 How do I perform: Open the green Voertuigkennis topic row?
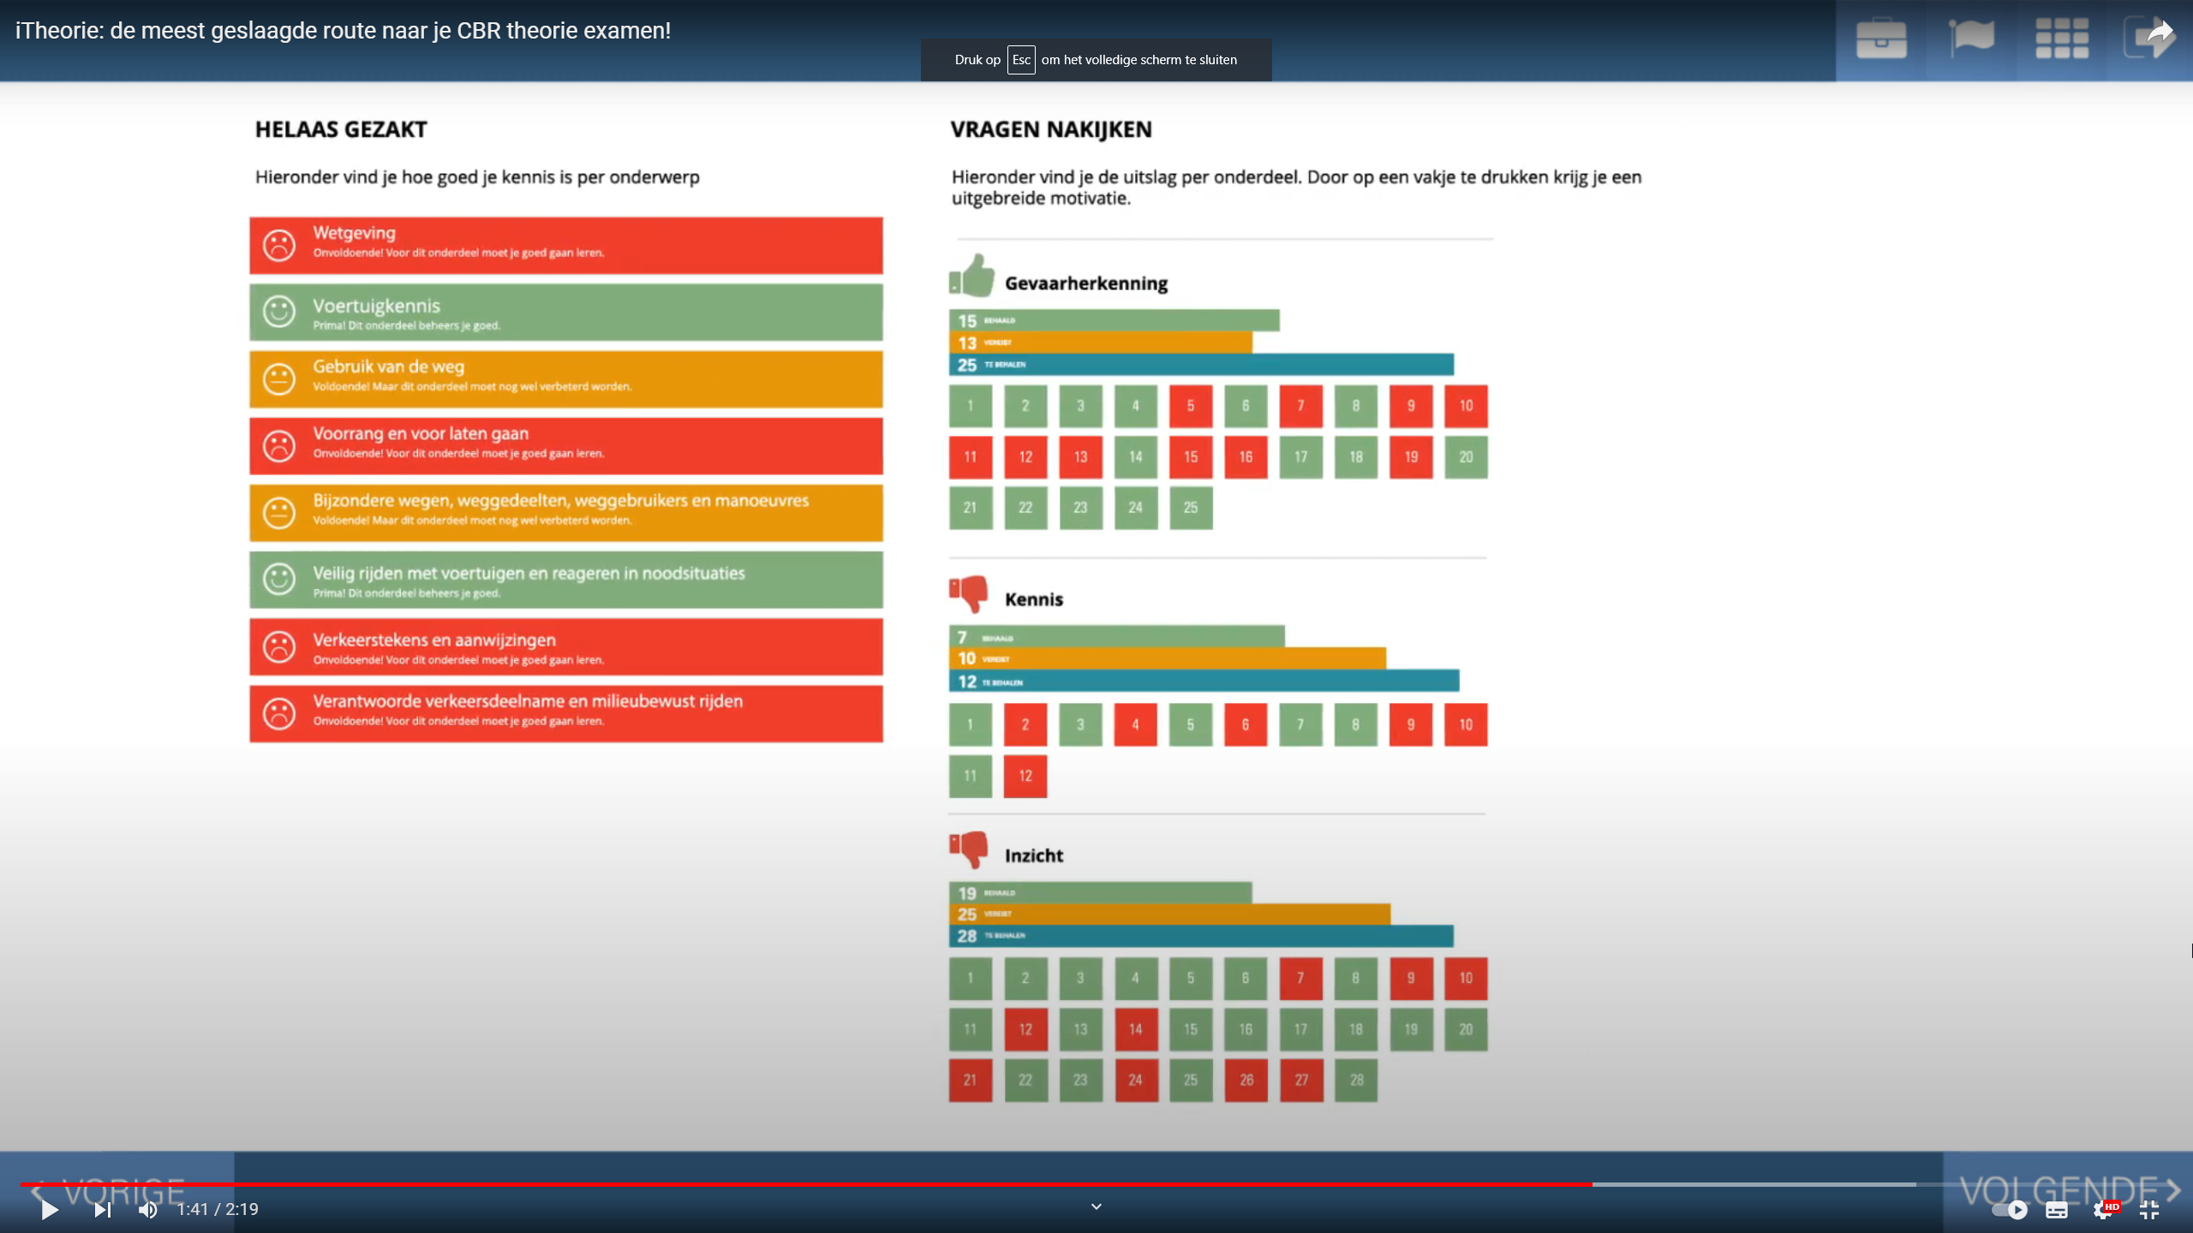click(565, 313)
